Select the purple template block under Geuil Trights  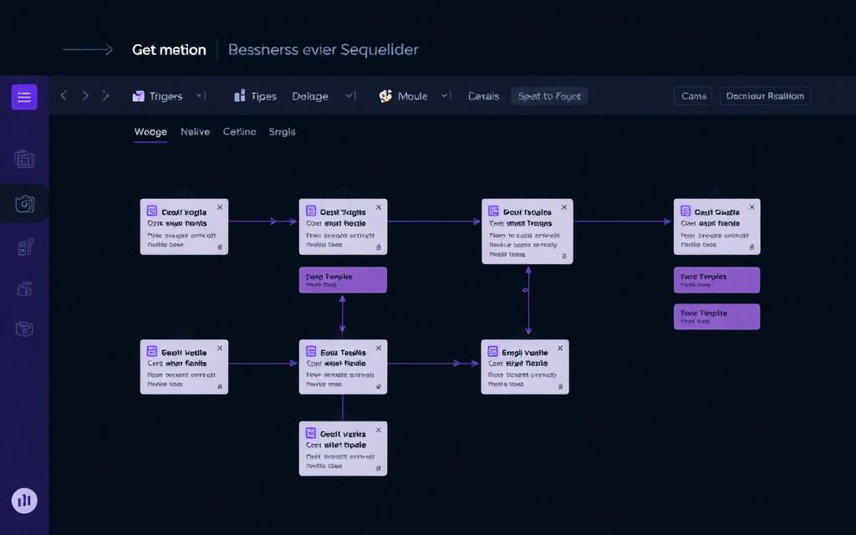pyautogui.click(x=343, y=280)
